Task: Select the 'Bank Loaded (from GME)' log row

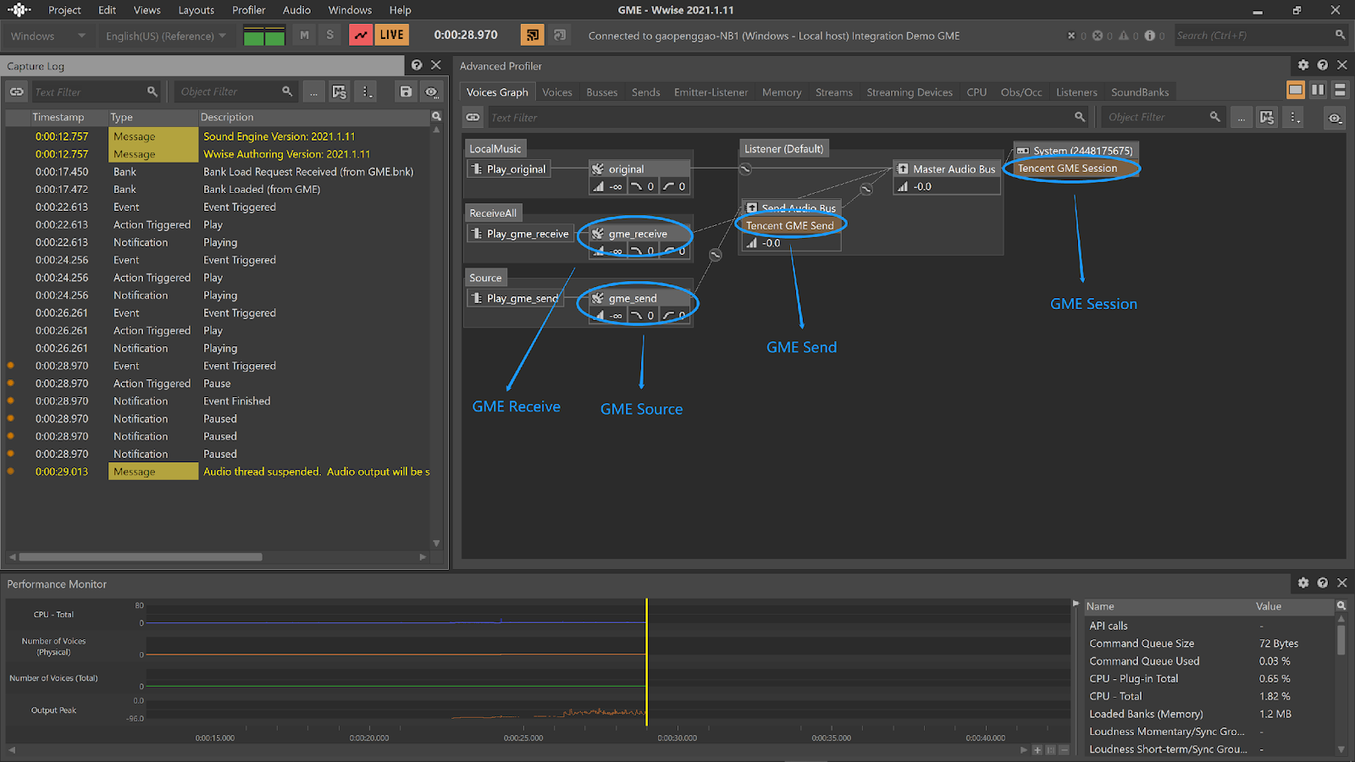Action: click(218, 190)
